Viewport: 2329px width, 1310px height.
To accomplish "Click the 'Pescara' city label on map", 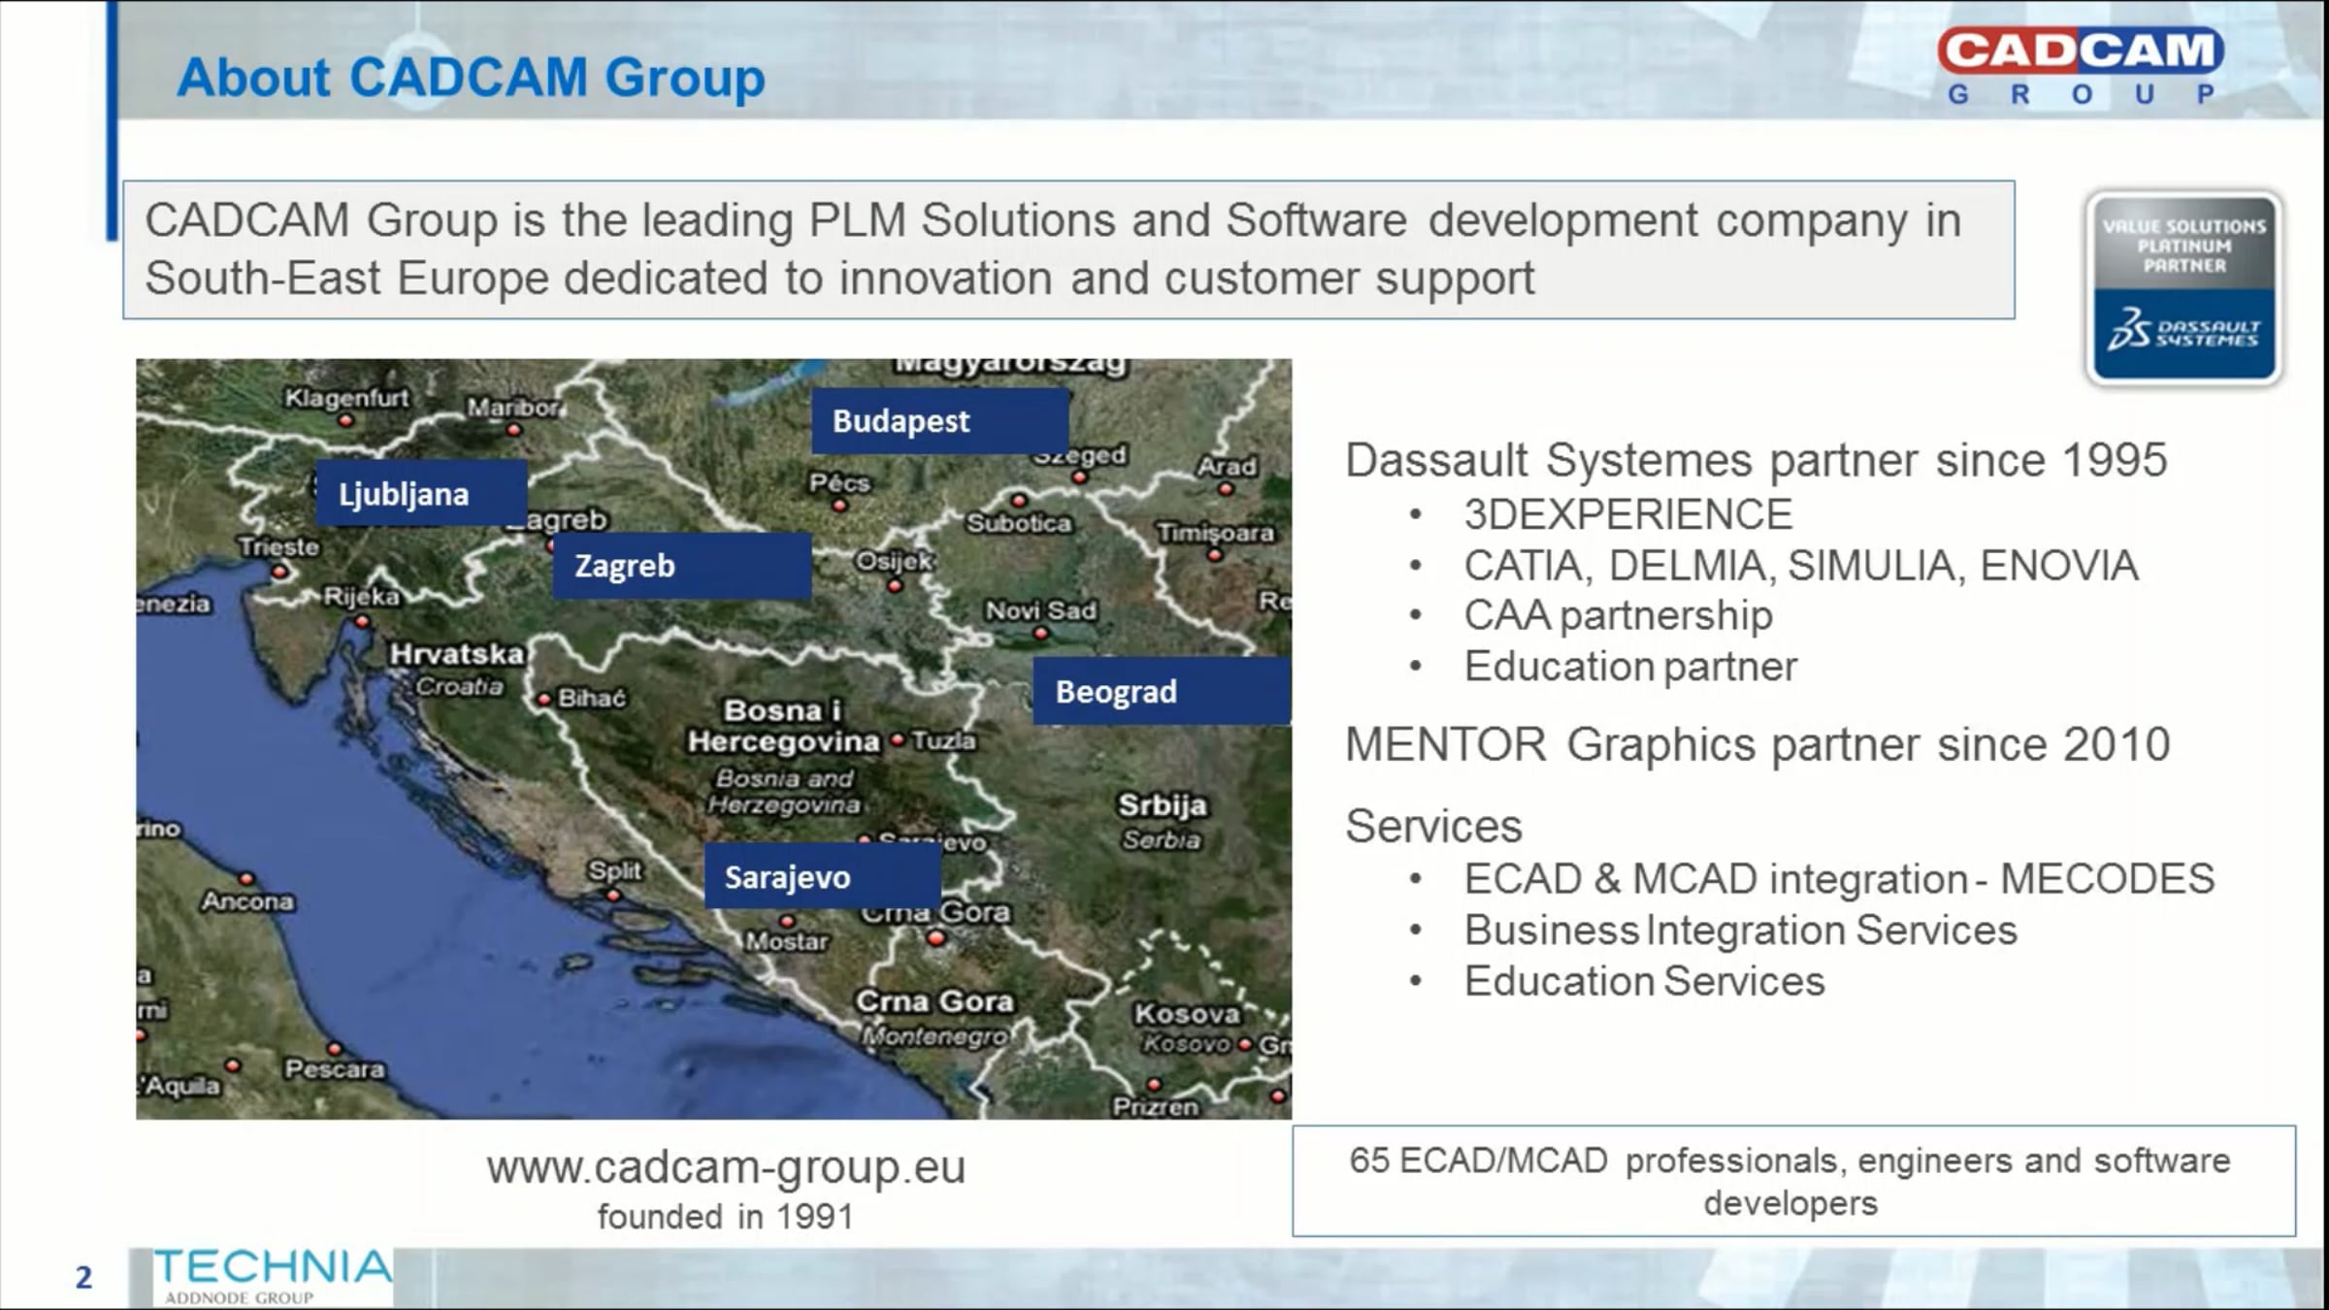I will pos(335,1069).
